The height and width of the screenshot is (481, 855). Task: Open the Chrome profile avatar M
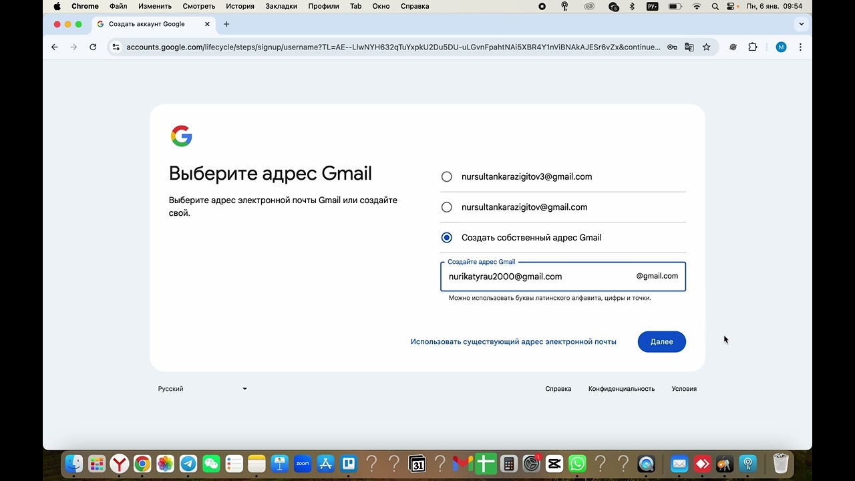(x=781, y=47)
